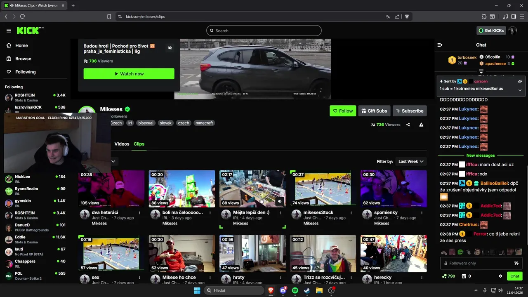Report channel via warning triangle icon
Screen dimensions: 528x297
pyautogui.click(x=421, y=125)
